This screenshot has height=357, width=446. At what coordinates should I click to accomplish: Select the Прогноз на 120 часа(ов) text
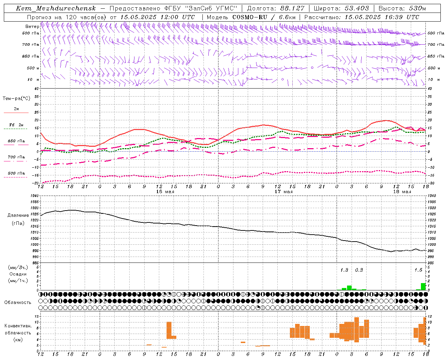(67, 17)
